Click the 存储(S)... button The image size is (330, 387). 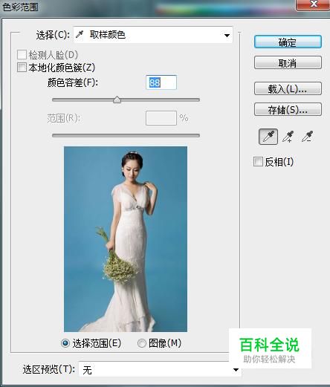click(288, 109)
